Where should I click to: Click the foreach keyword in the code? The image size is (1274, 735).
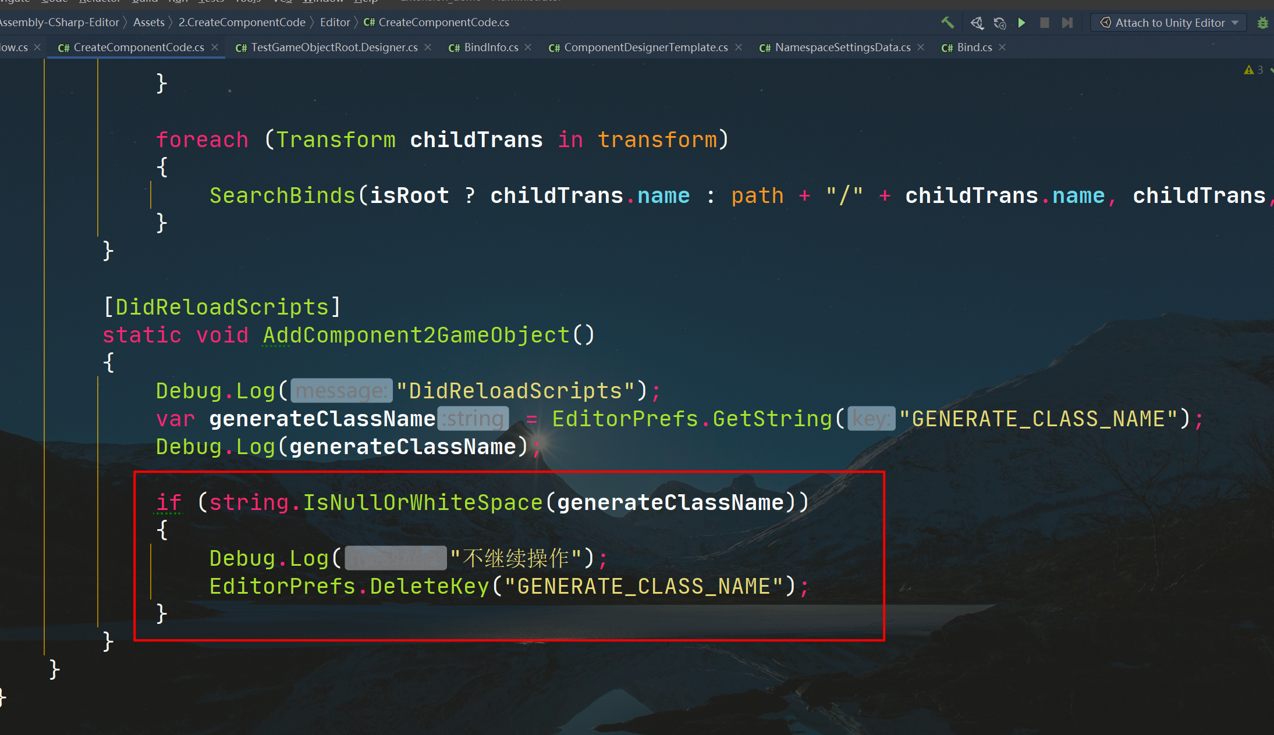coord(202,140)
